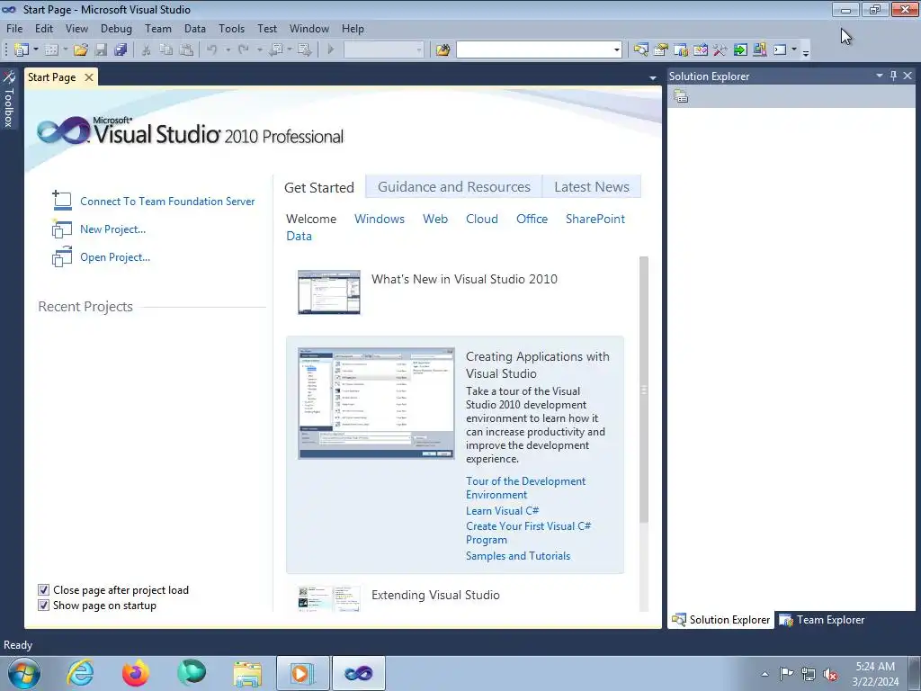Image resolution: width=921 pixels, height=691 pixels.
Task: Open the collapsed Toolbox side tab
Action: click(9, 99)
